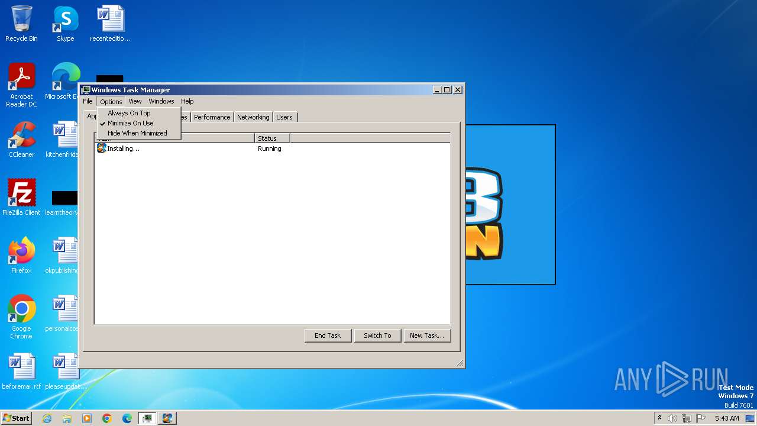
Task: Uncheck Minimize On Use option
Action: (139, 123)
